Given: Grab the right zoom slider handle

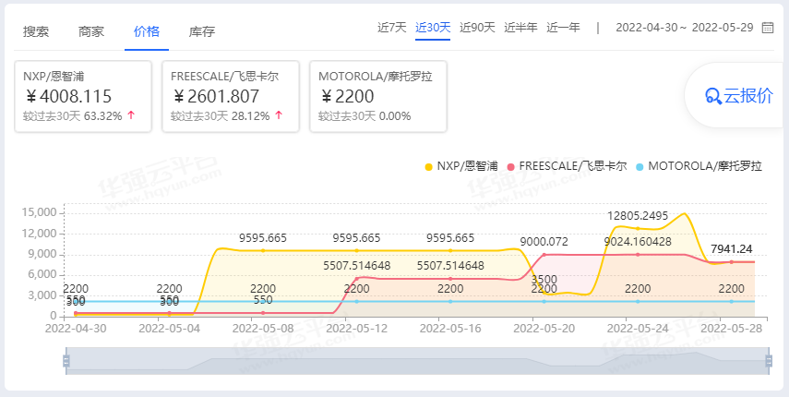Looking at the screenshot, I should tap(769, 361).
